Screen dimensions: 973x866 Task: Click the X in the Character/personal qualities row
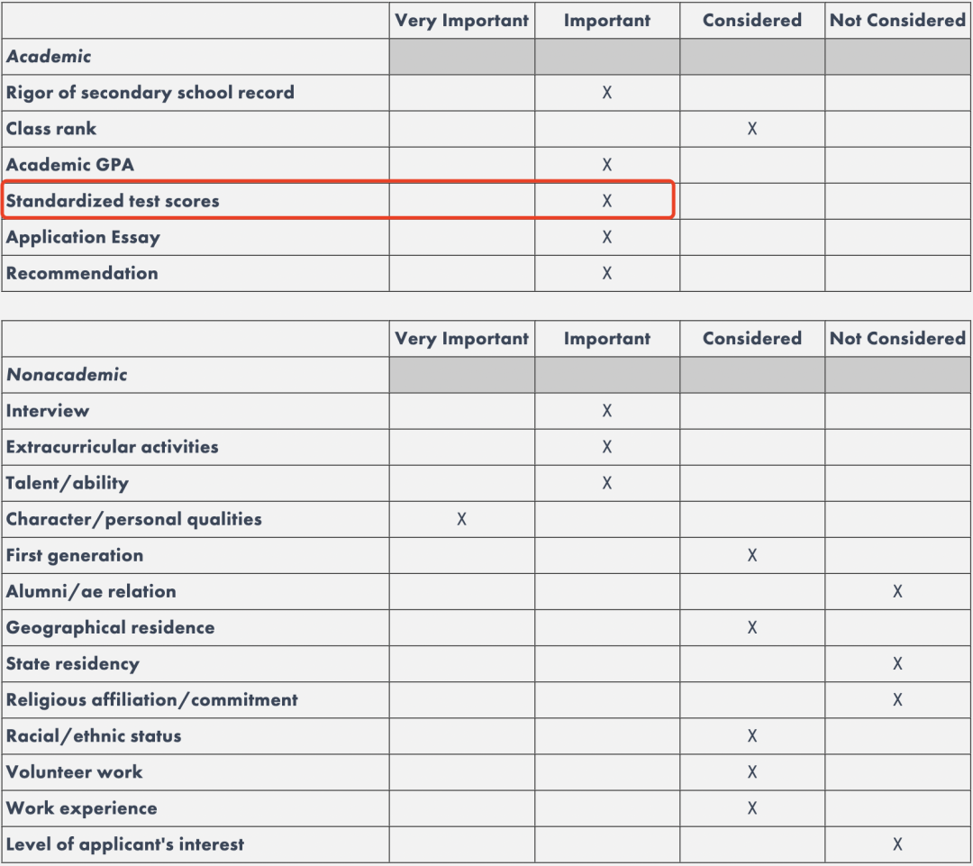coord(461,519)
